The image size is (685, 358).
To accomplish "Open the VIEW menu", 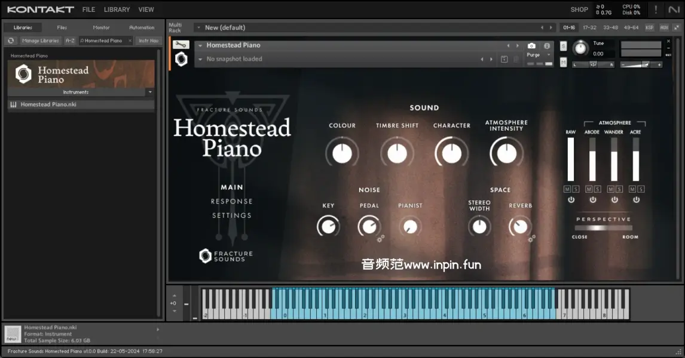I will click(146, 10).
